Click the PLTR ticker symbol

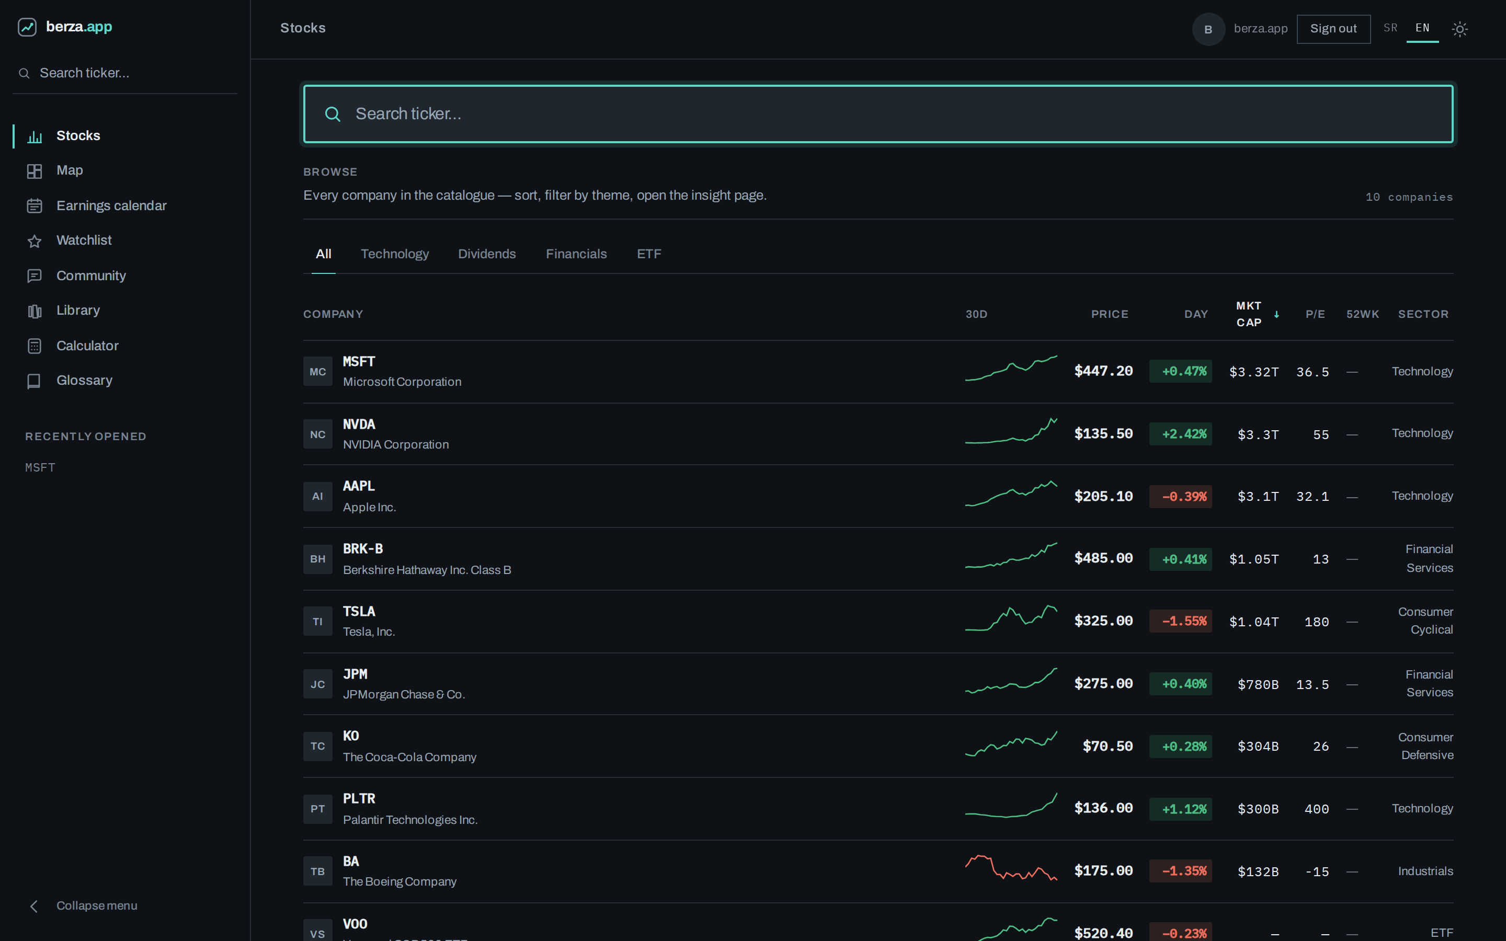[359, 798]
